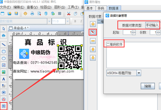Screen dimensions: 161x110
Task: Add a data object with the plus button
Action: [x=93, y=24]
